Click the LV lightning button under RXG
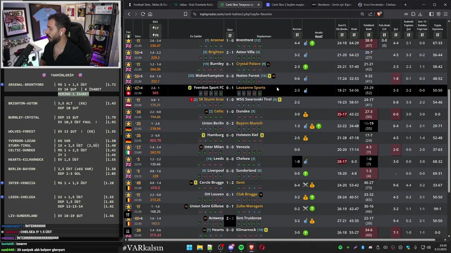This screenshot has height=253, width=451. coord(155,28)
